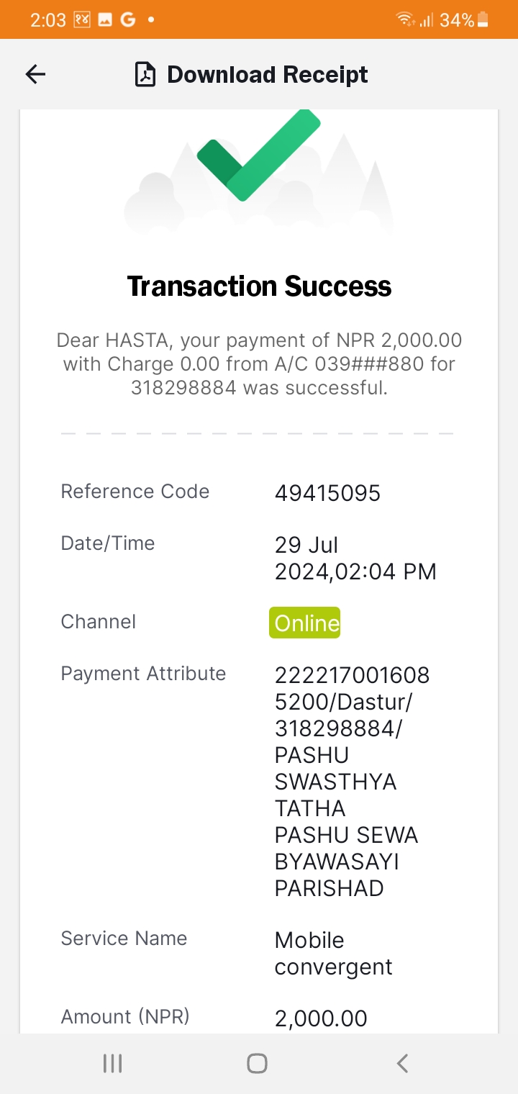Viewport: 518px width, 1094px height.
Task: Tap the 2,000.00 amount value
Action: tap(321, 1018)
